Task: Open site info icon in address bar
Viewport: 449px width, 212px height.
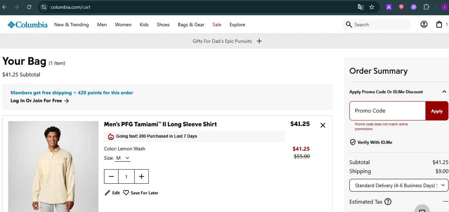Action: coord(44,7)
